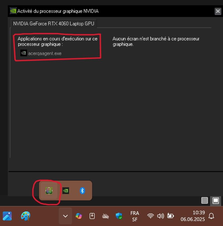The image size is (223, 226).
Task: Select acerqaagent.exe in the applications list
Action: point(45,53)
